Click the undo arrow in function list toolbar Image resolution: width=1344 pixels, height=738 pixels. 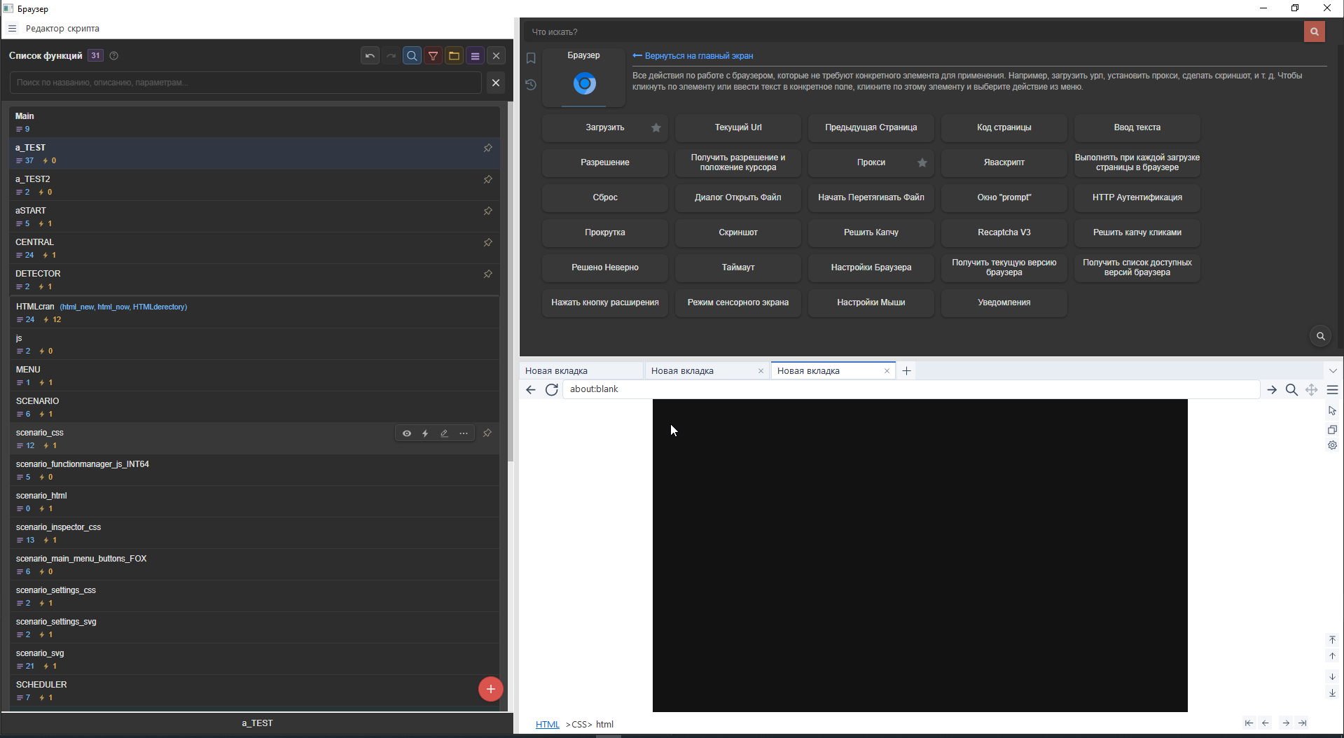coord(370,56)
